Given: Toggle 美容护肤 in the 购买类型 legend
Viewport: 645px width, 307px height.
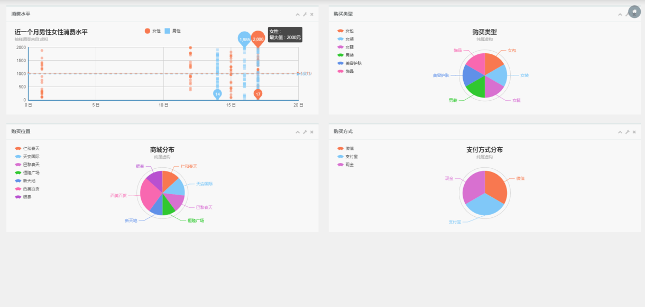Looking at the screenshot, I should [349, 63].
